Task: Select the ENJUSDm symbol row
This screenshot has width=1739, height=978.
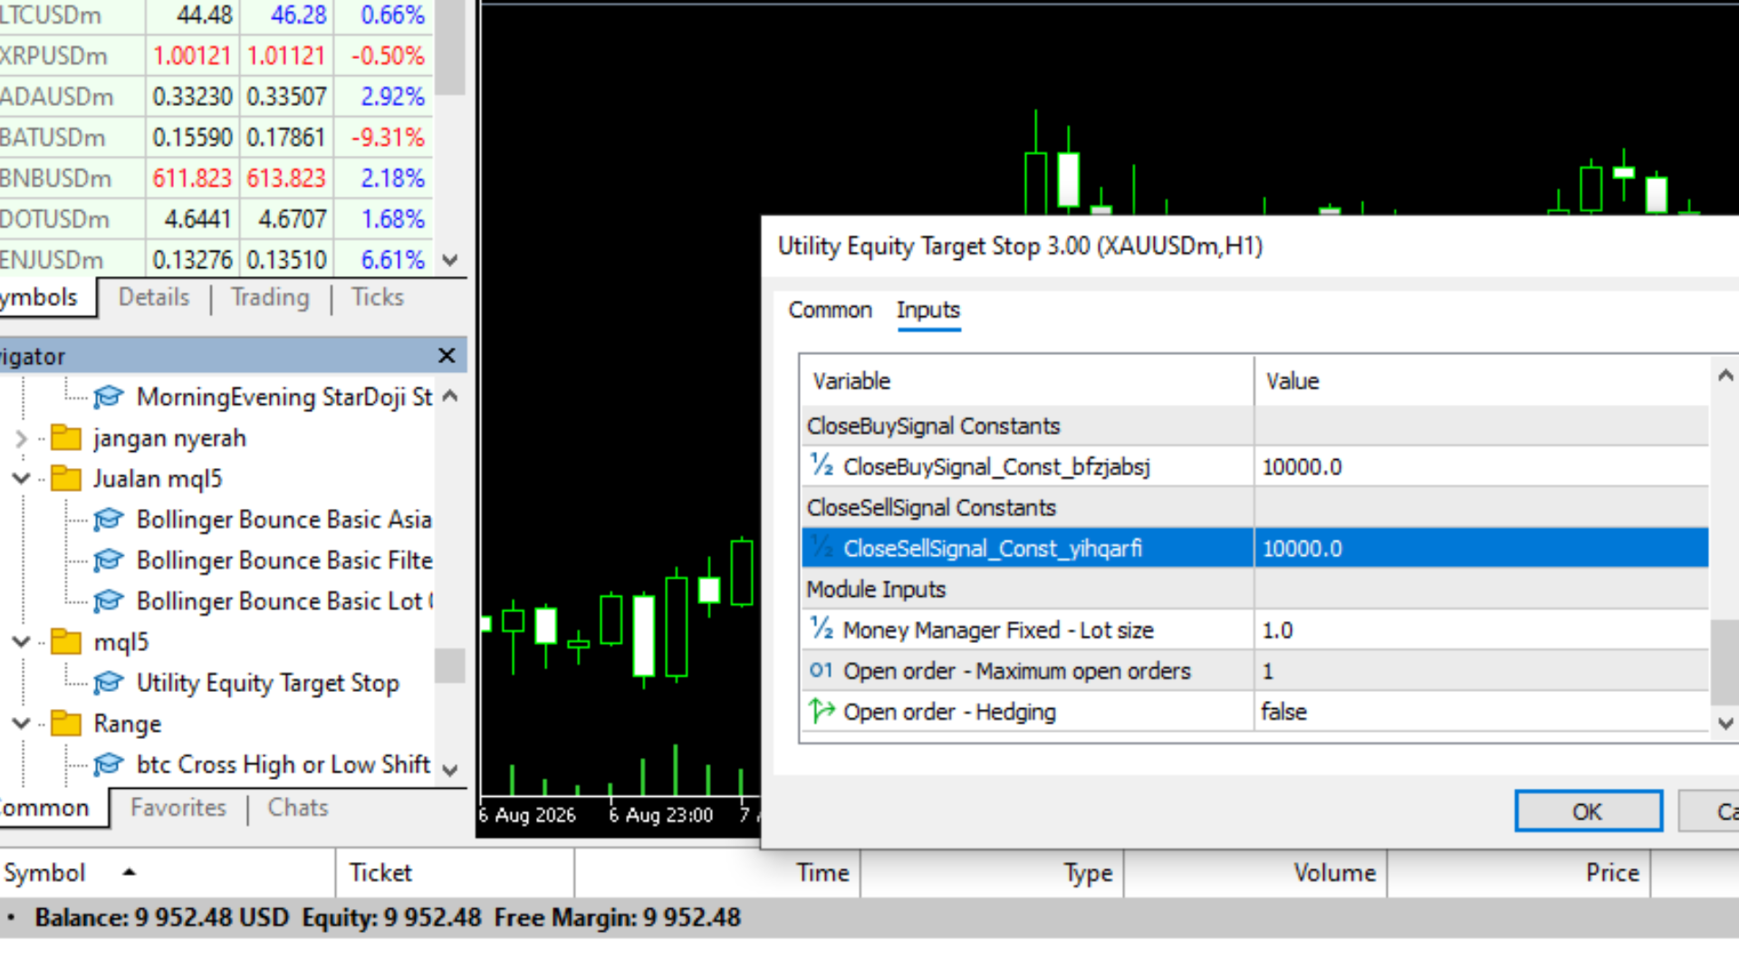Action: (216, 260)
